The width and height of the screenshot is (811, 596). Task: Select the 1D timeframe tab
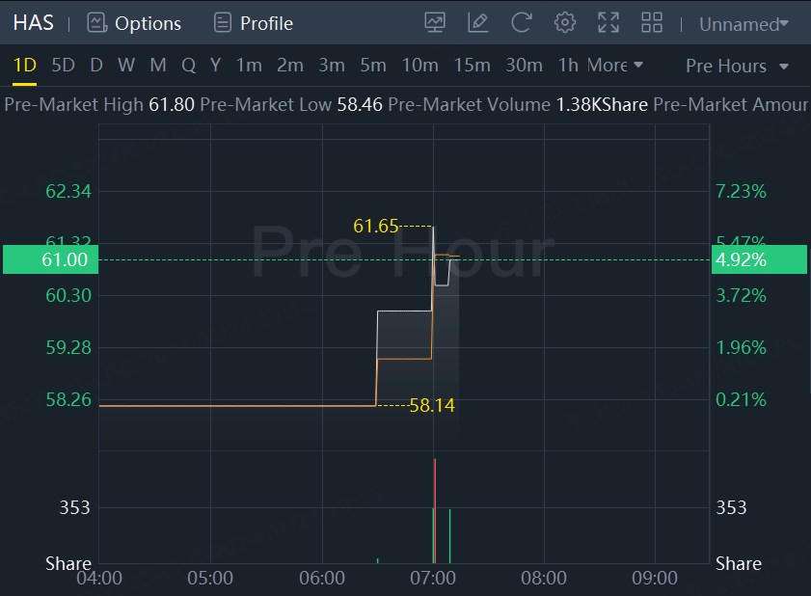(24, 66)
